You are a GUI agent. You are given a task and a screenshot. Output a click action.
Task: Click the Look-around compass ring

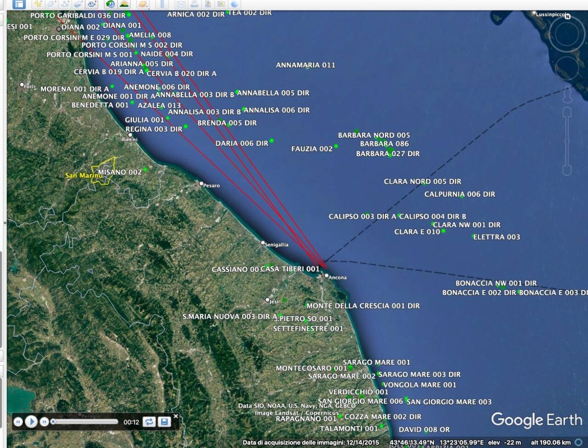[x=567, y=34]
